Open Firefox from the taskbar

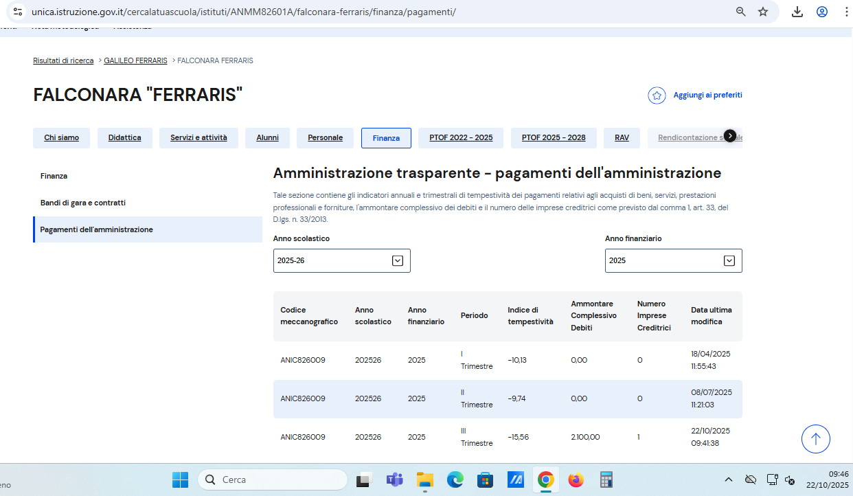click(576, 480)
